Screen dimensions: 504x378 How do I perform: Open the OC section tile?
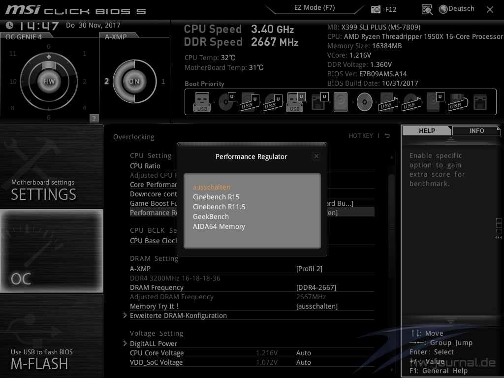pyautogui.click(x=51, y=251)
